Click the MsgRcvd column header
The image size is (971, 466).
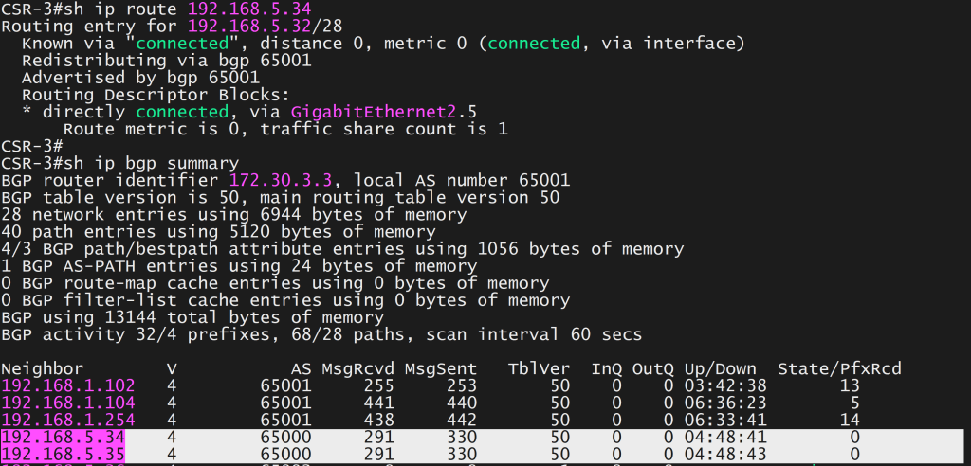[357, 368]
